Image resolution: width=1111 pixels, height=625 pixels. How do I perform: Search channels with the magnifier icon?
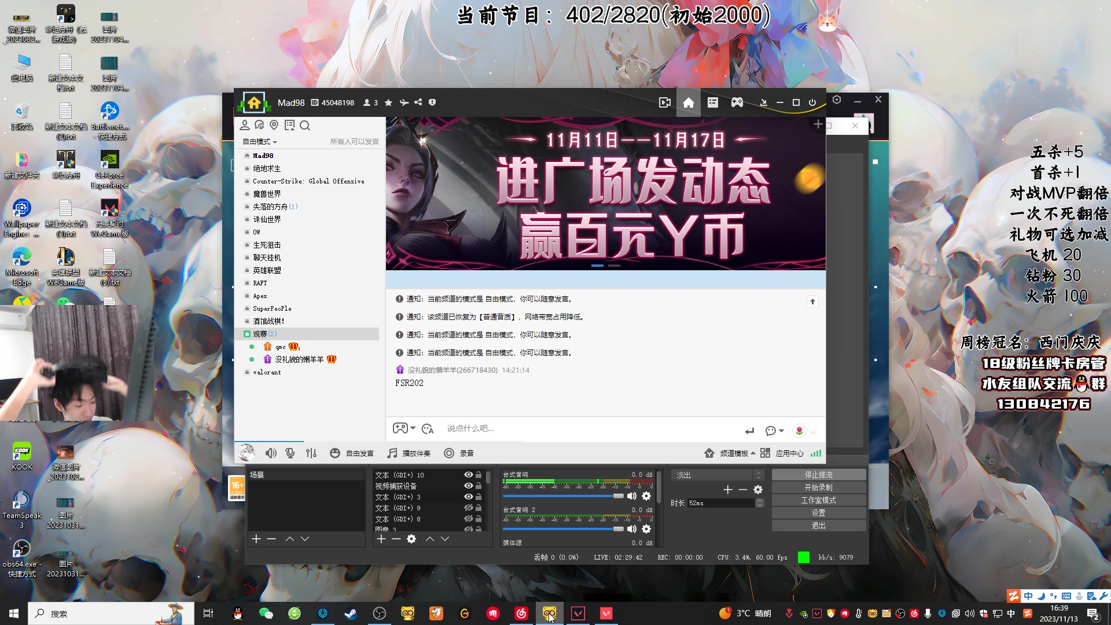pos(305,126)
